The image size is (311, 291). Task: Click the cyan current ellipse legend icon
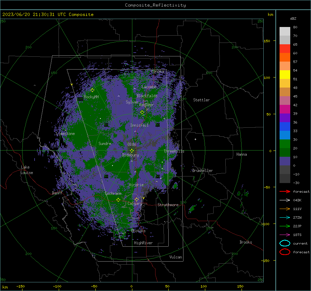pos(285,243)
